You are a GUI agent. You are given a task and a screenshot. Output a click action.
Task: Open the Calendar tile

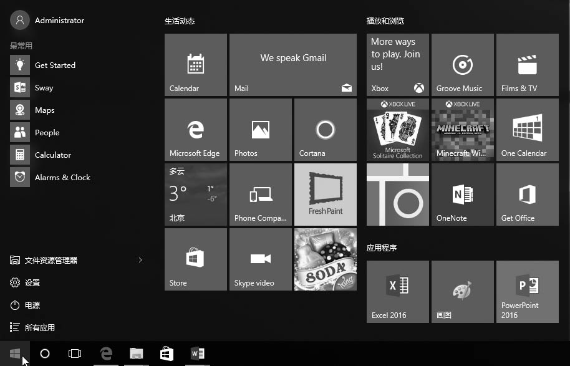coord(195,64)
